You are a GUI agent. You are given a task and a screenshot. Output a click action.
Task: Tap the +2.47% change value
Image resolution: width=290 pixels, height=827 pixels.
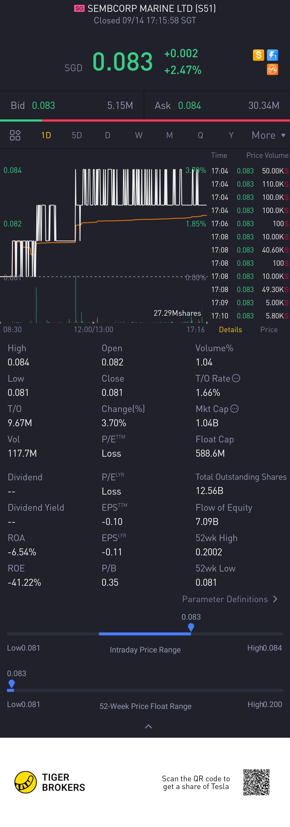point(183,70)
